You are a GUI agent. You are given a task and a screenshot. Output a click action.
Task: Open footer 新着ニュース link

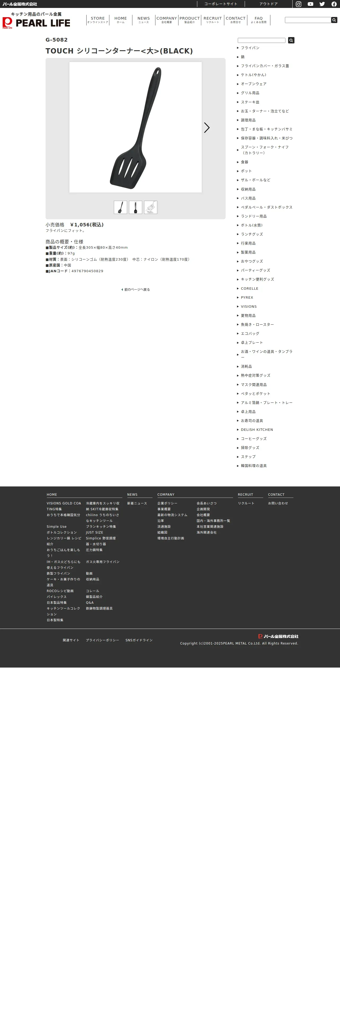(x=137, y=503)
